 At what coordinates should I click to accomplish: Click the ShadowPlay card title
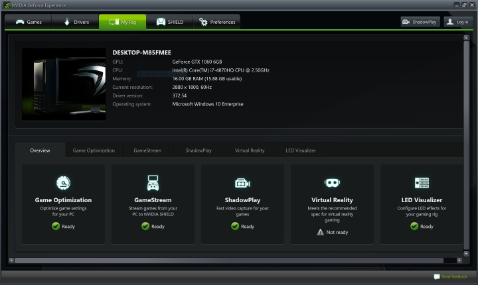point(243,200)
